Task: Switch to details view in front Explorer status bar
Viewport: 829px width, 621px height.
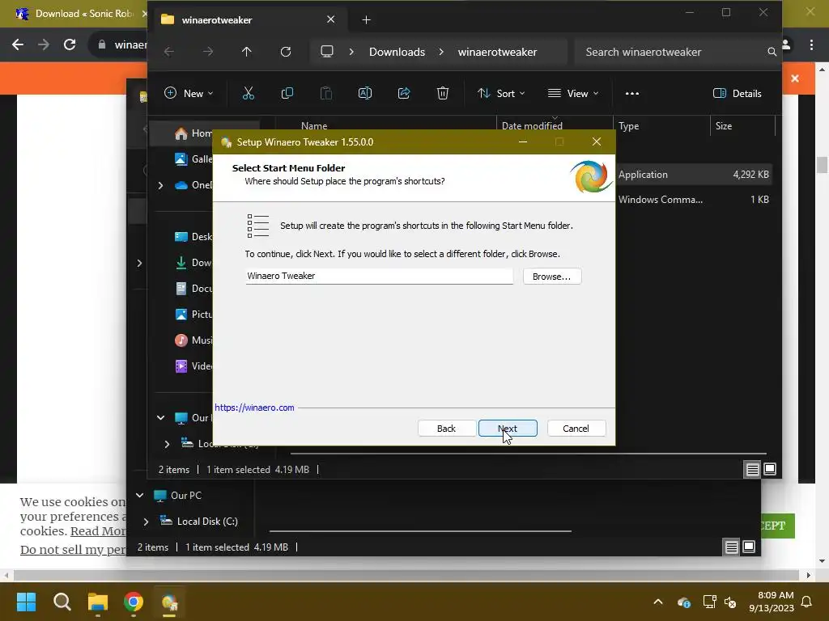Action: click(x=752, y=469)
